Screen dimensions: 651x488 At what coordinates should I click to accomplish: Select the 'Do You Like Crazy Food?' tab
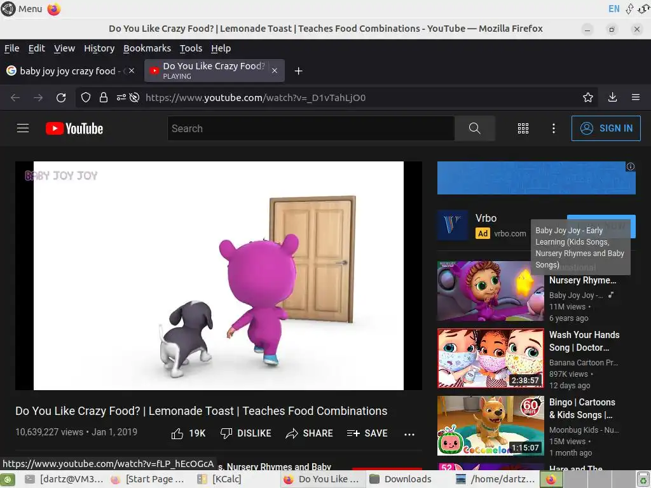point(214,71)
